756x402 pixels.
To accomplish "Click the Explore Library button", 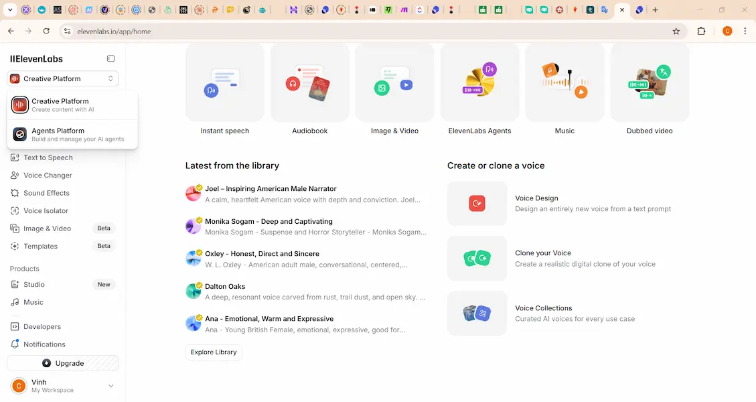I will [x=214, y=352].
